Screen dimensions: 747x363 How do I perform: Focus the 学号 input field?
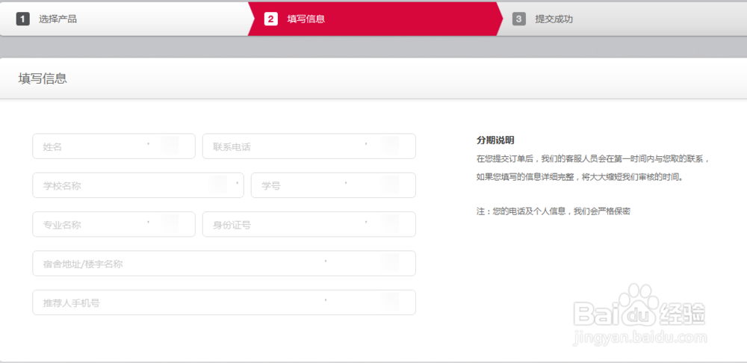[x=333, y=185]
